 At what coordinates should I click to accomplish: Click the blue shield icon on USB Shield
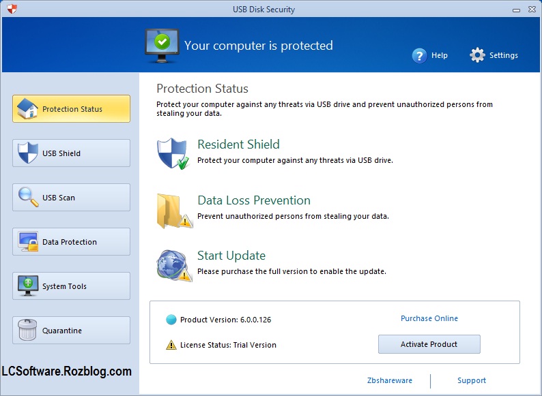(x=28, y=153)
